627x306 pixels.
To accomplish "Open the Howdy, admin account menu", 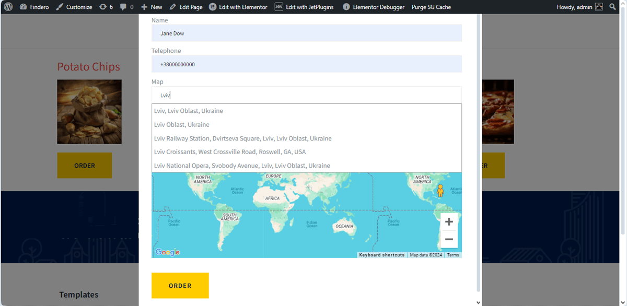I will pyautogui.click(x=575, y=7).
